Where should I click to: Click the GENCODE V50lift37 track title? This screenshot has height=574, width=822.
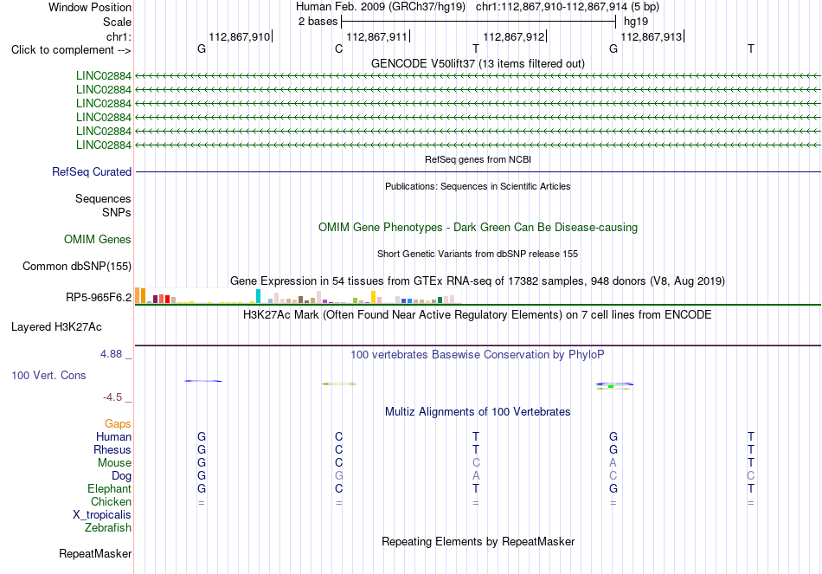pyautogui.click(x=478, y=63)
